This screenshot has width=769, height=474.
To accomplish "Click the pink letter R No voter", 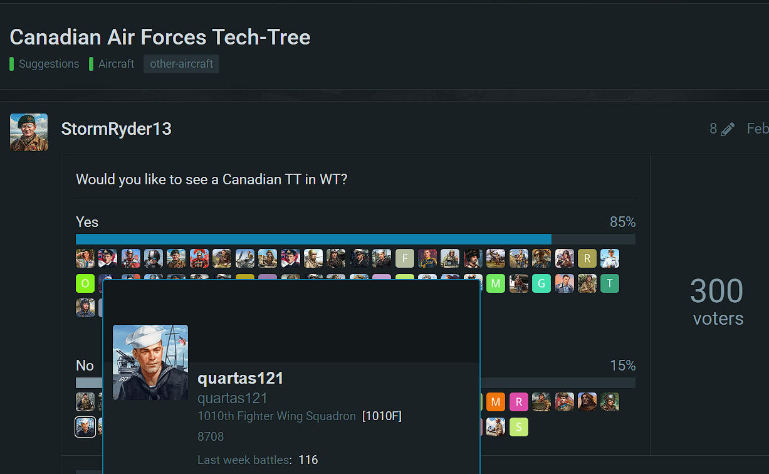I will 519,402.
